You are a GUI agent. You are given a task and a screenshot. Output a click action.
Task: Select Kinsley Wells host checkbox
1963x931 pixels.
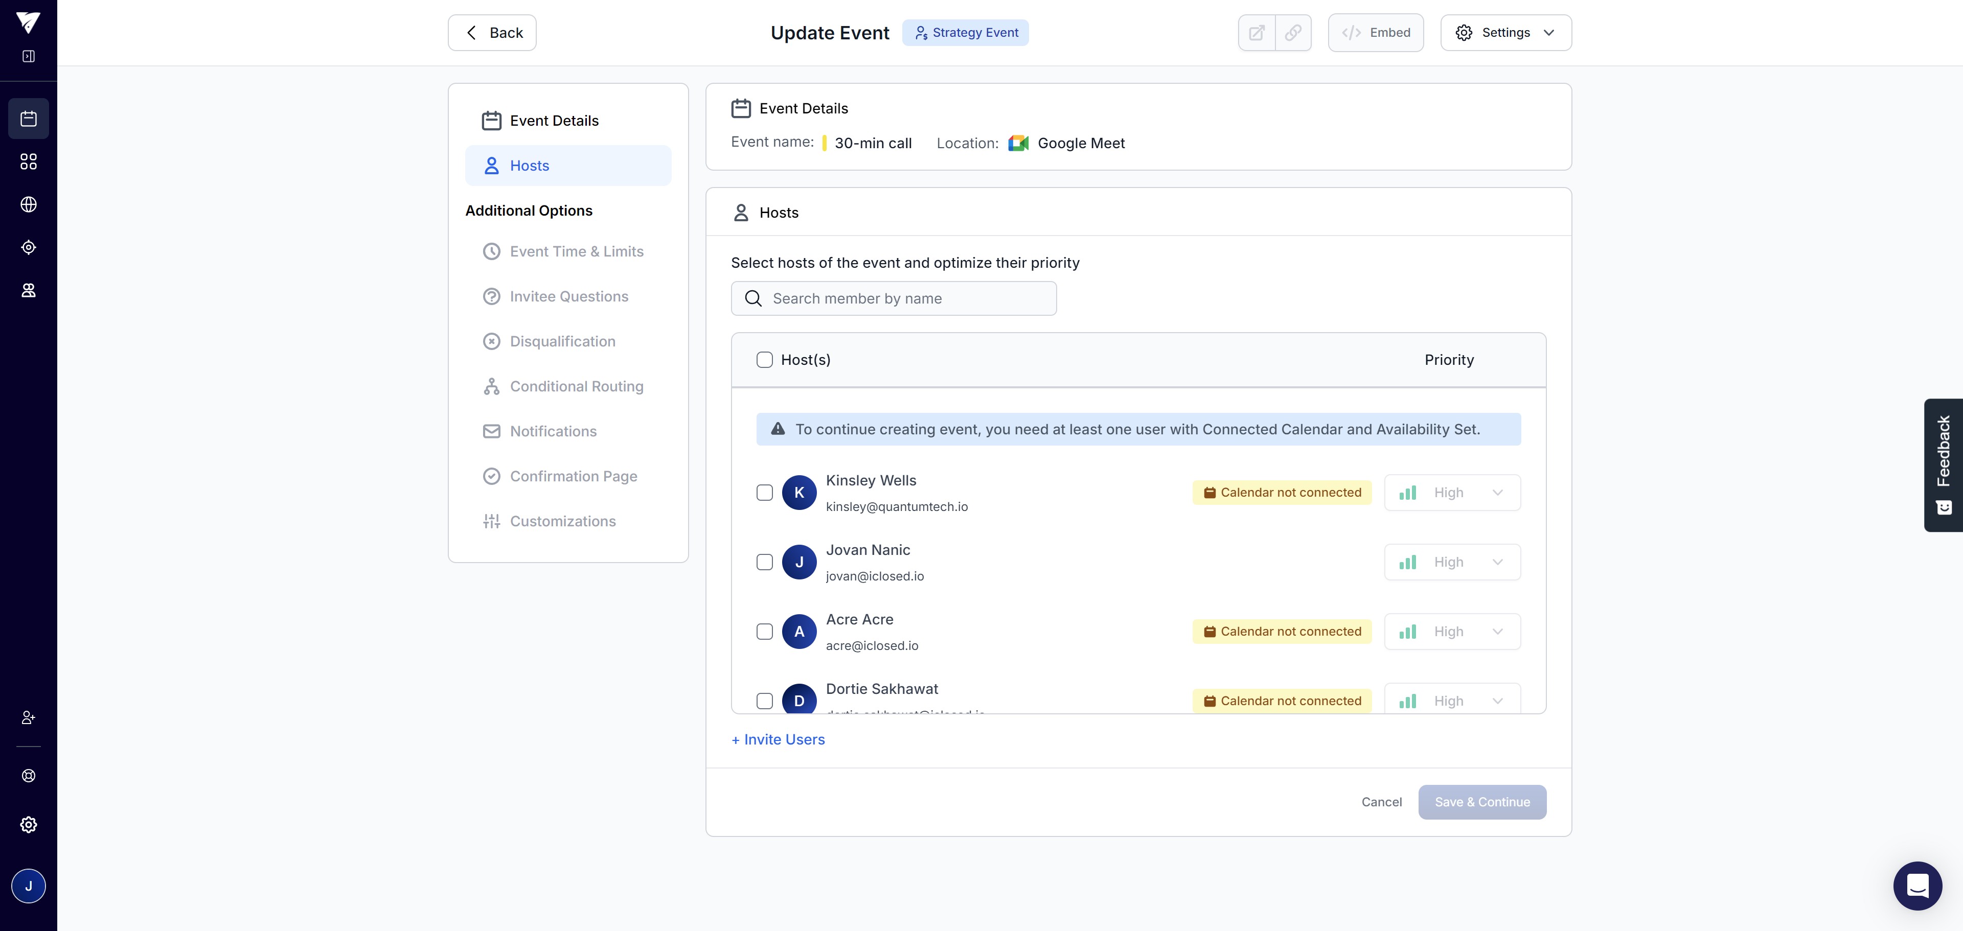[764, 493]
